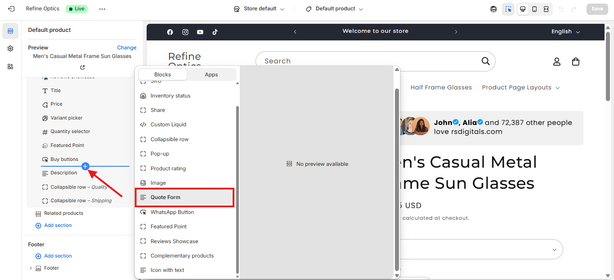Open the Store default dropdown
Viewport: 614px width, 280px height.
click(259, 9)
